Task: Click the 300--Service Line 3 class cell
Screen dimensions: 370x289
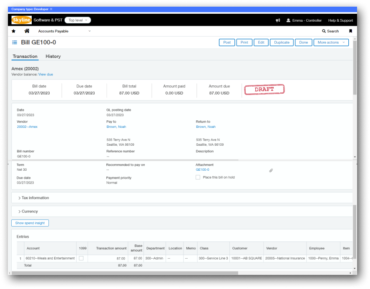Action: tap(213, 258)
